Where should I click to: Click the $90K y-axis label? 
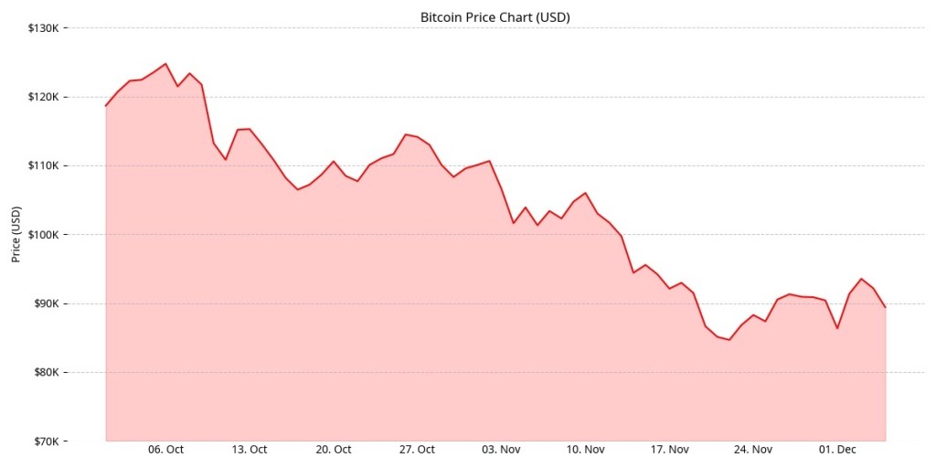pyautogui.click(x=46, y=303)
